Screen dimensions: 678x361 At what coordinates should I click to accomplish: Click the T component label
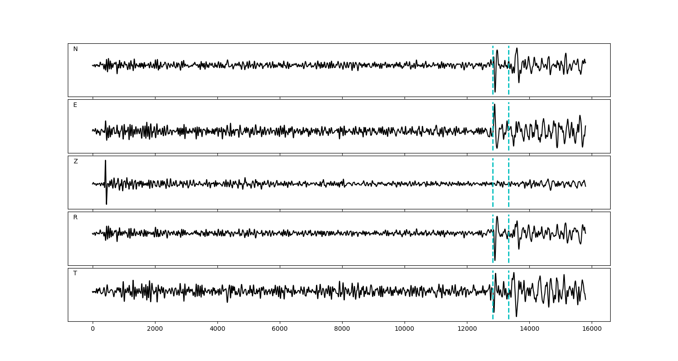(x=75, y=273)
